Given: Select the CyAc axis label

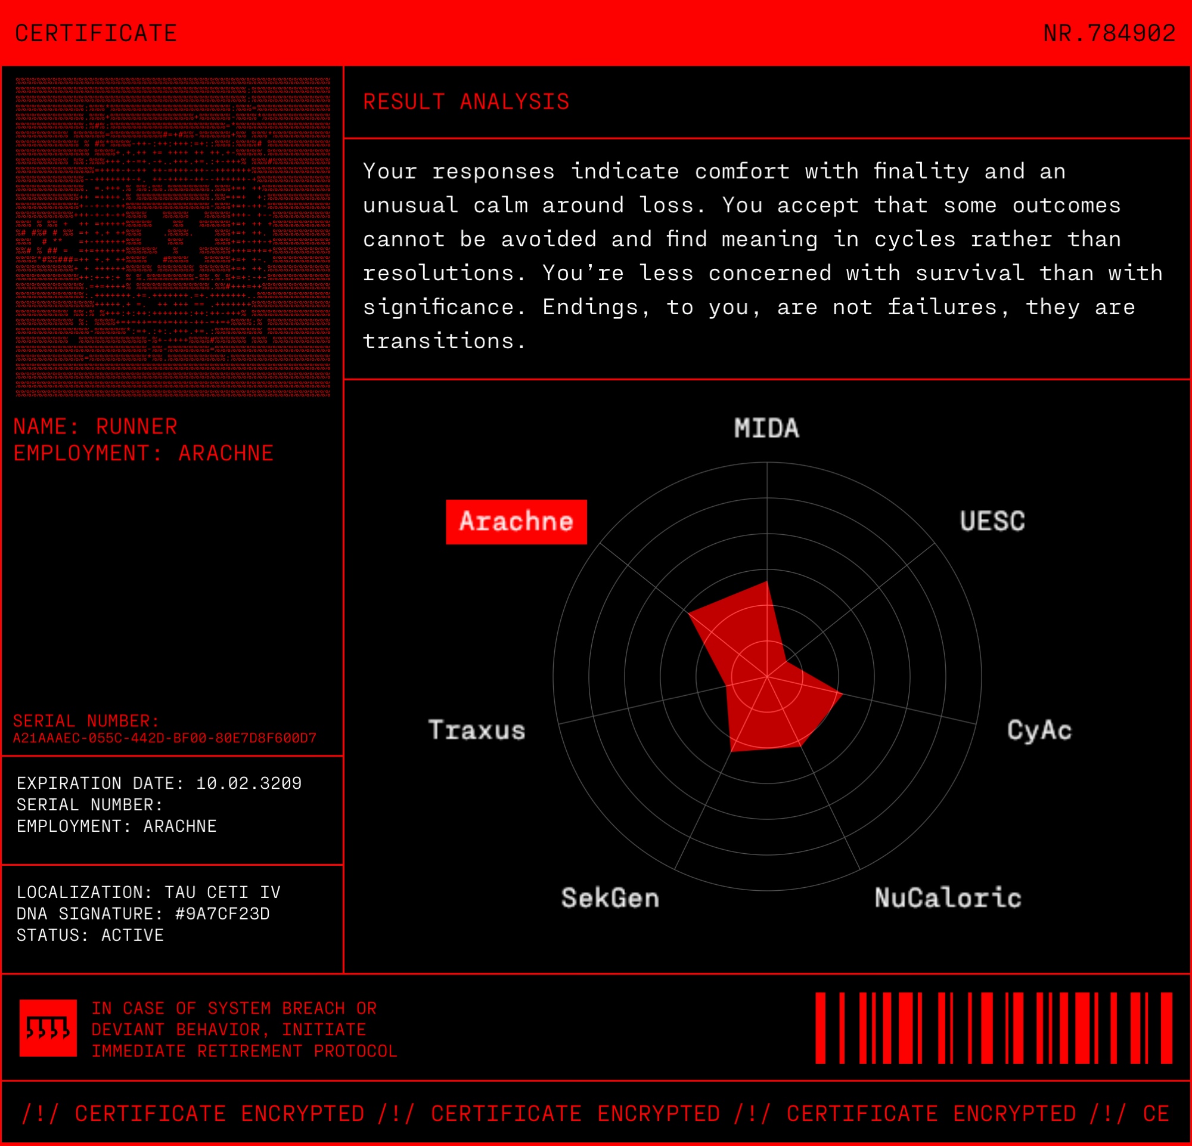Looking at the screenshot, I should click(1039, 730).
